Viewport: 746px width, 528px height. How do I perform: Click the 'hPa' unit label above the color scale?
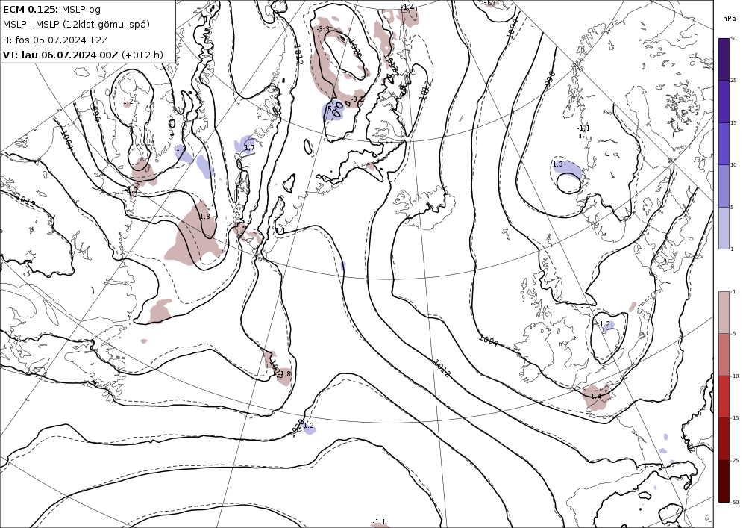(x=729, y=18)
